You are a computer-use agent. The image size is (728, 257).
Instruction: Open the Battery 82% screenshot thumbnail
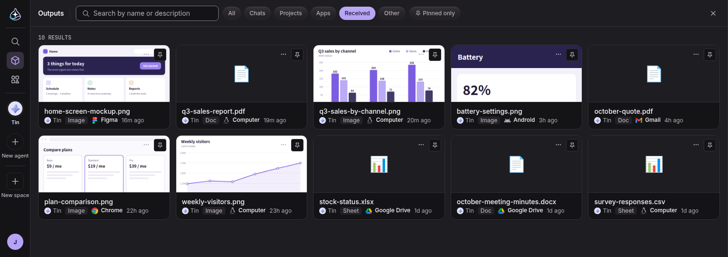pyautogui.click(x=516, y=74)
